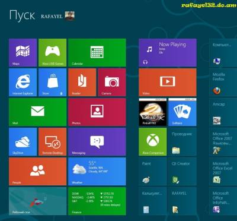The image size is (237, 221).
Task: Open the Xbox Companion tile
Action: [x=153, y=142]
